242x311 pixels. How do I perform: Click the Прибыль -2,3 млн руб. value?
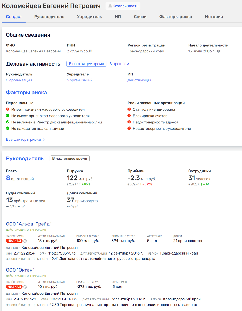coord(142,178)
